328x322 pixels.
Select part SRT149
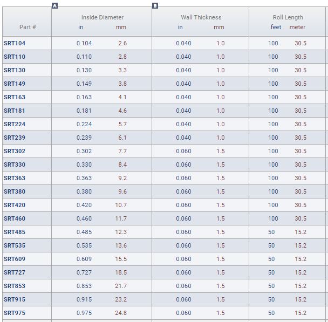(x=15, y=84)
